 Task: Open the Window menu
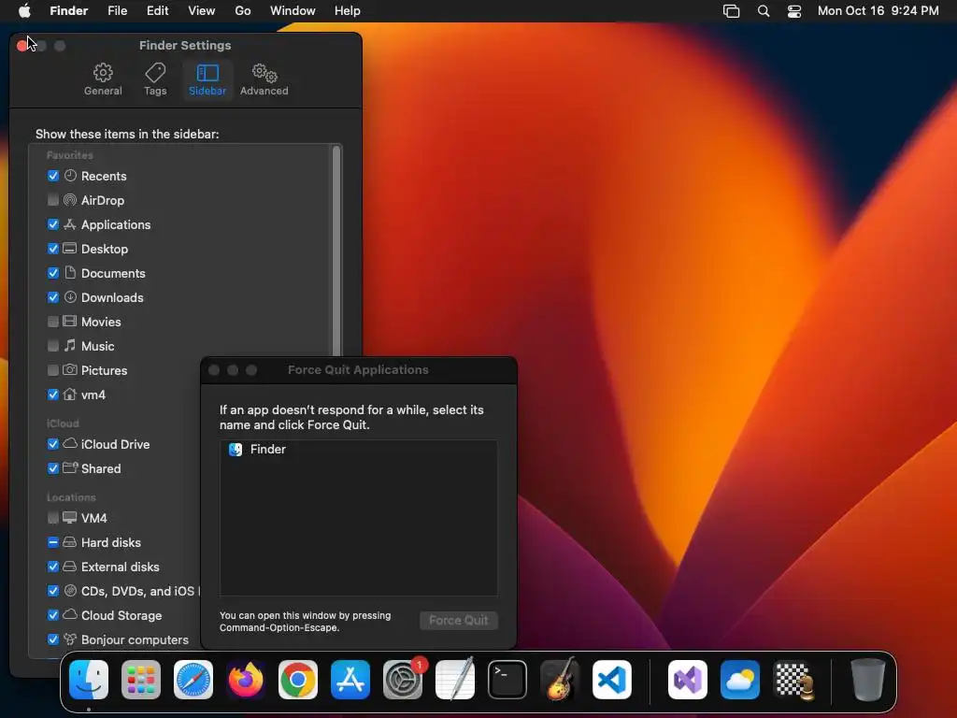pyautogui.click(x=293, y=11)
